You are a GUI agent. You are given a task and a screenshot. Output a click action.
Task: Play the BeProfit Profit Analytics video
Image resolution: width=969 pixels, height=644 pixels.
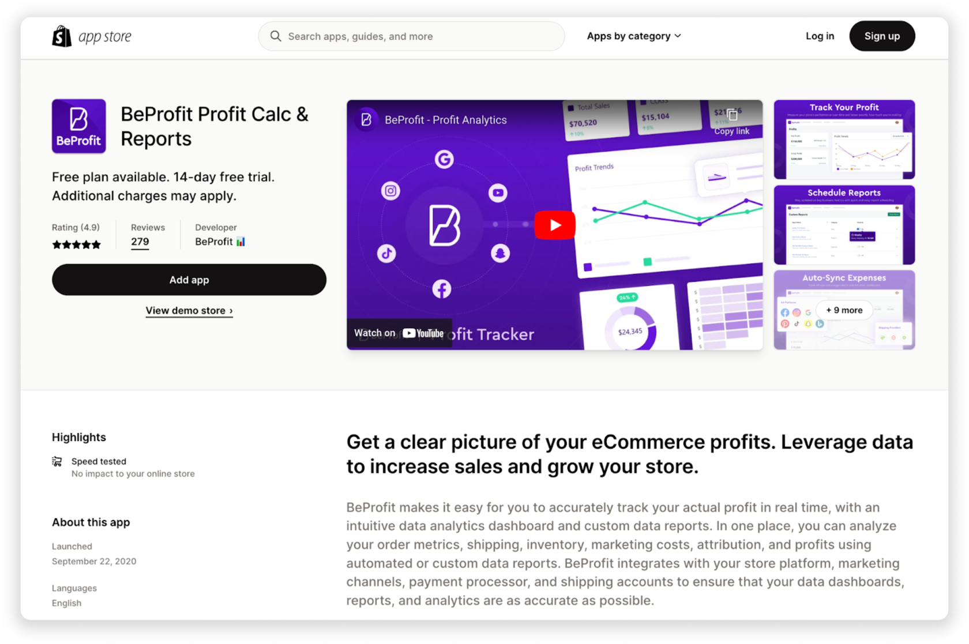point(554,224)
